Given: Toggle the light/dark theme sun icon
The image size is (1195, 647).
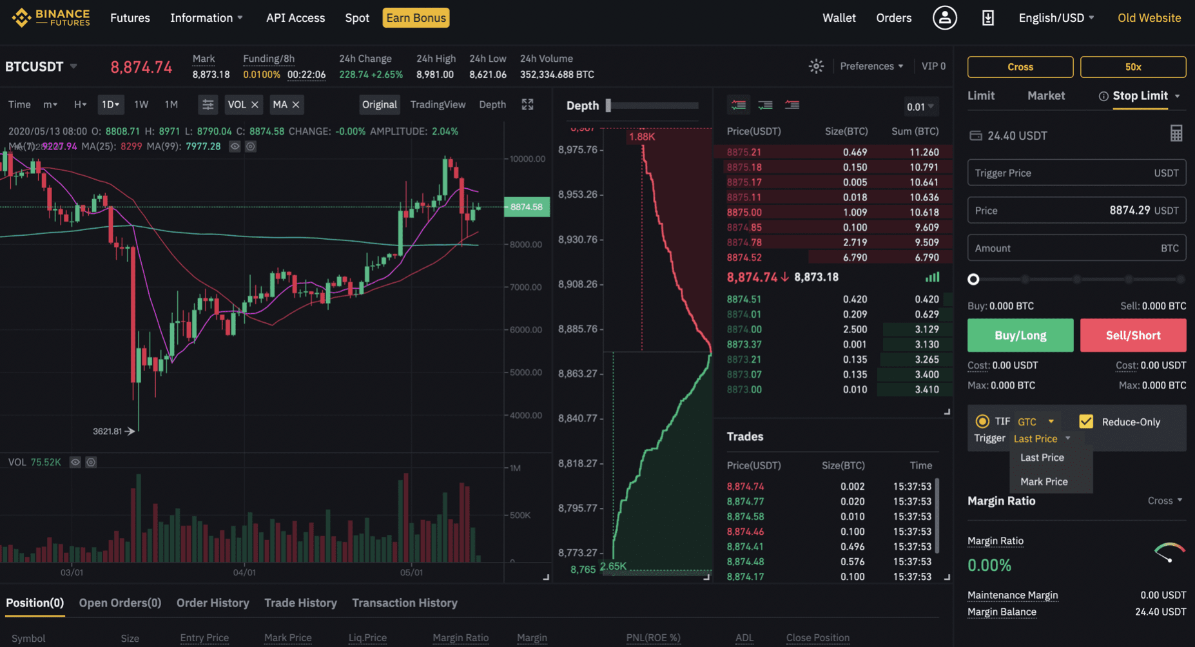Looking at the screenshot, I should 816,66.
